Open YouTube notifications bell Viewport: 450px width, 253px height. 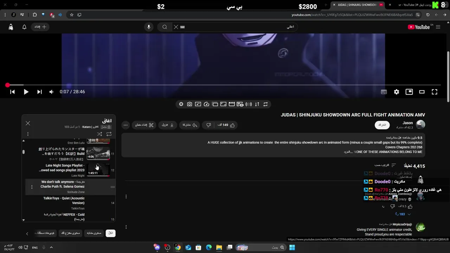click(24, 27)
